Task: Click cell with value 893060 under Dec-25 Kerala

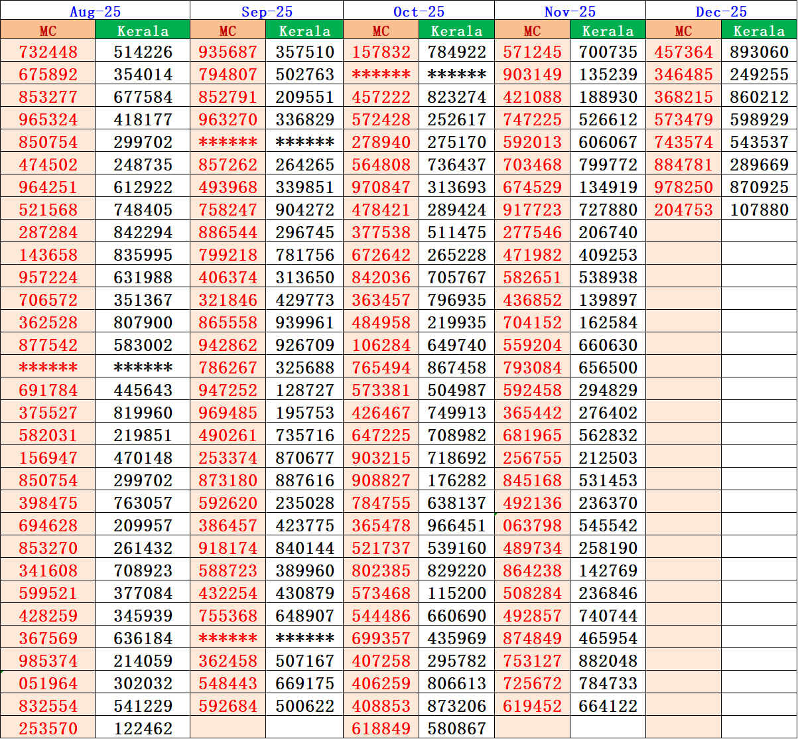Action: [x=759, y=52]
